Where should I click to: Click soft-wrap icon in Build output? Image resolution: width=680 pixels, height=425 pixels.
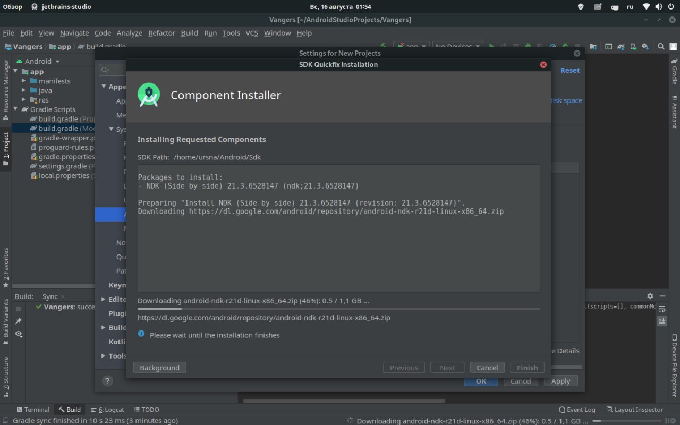[662, 309]
